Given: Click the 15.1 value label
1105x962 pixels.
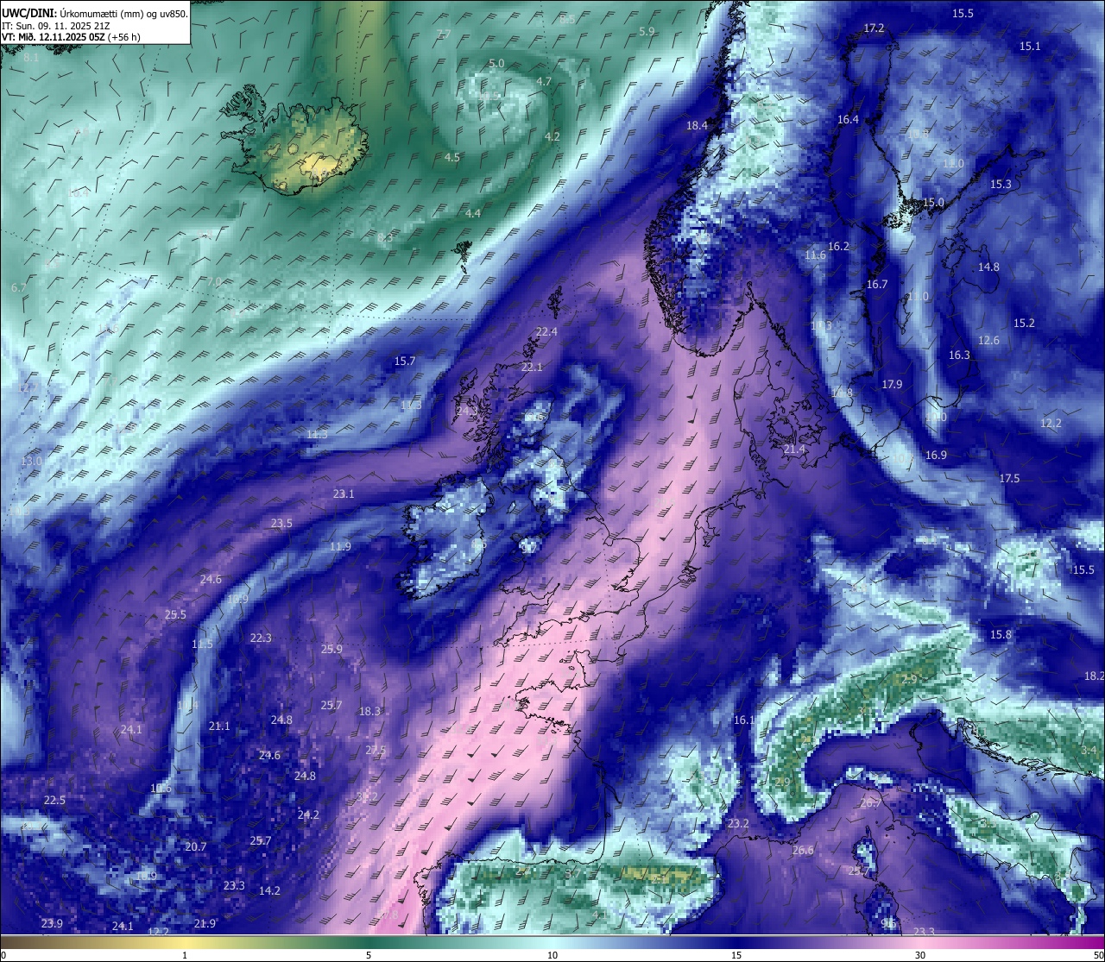Looking at the screenshot, I should 1030,47.
